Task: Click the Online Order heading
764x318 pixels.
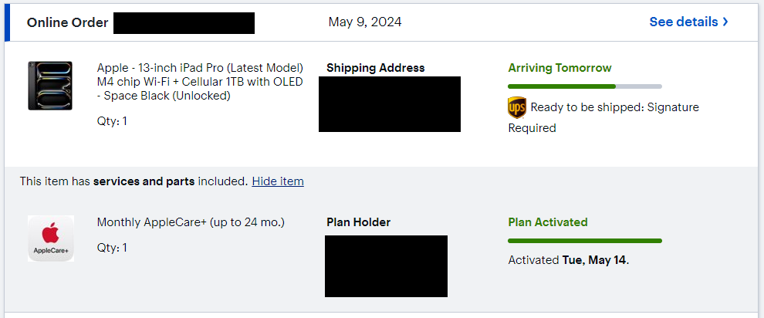Action: click(x=67, y=22)
